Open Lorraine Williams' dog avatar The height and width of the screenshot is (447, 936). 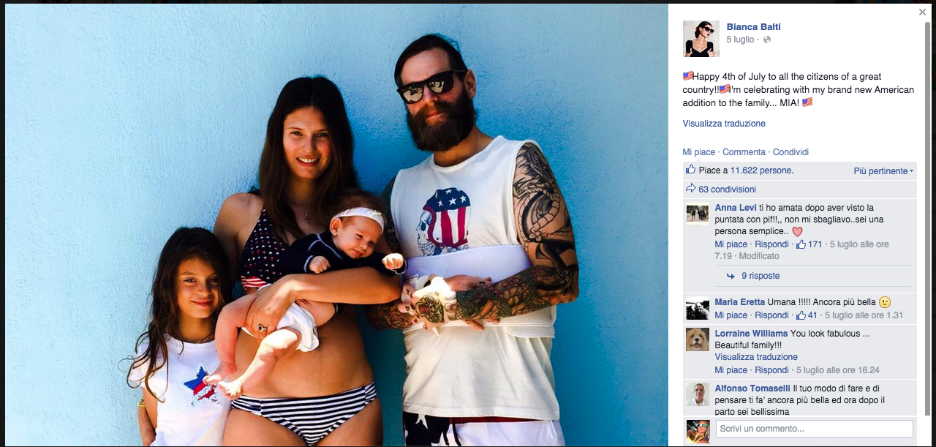(x=698, y=339)
